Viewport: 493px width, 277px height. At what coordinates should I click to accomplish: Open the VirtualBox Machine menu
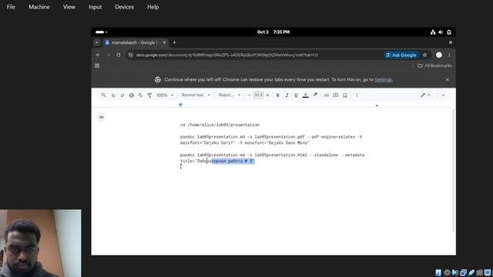tap(39, 7)
